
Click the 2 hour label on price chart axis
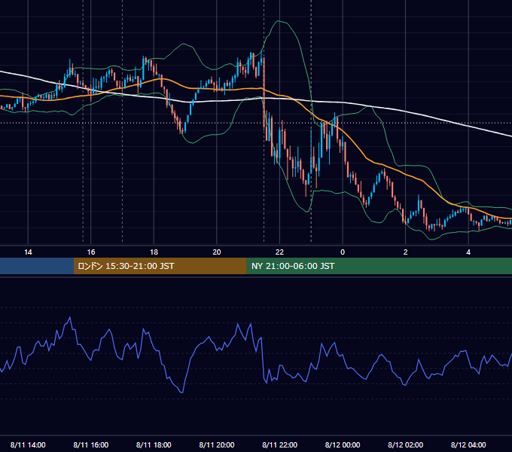(x=406, y=252)
